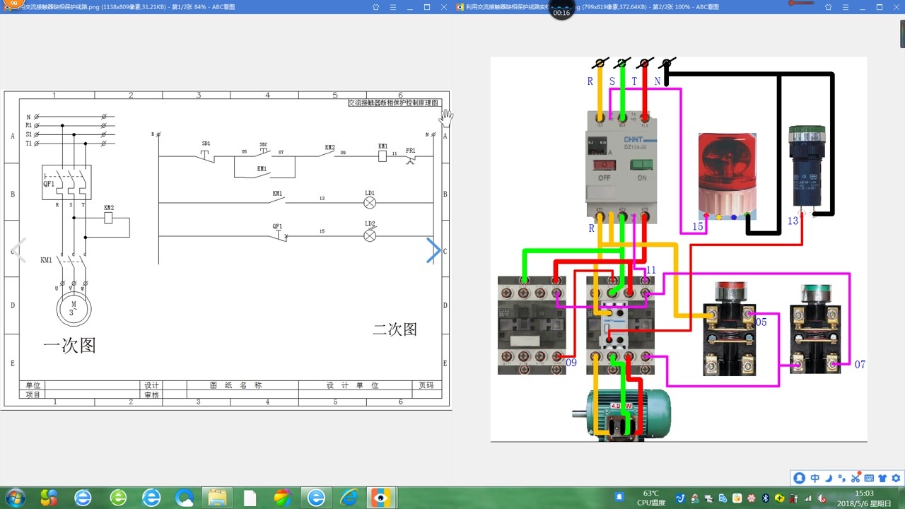This screenshot has height=509, width=905.
Task: Click the CHNT circuit breaker in the wiring image
Action: point(622,167)
